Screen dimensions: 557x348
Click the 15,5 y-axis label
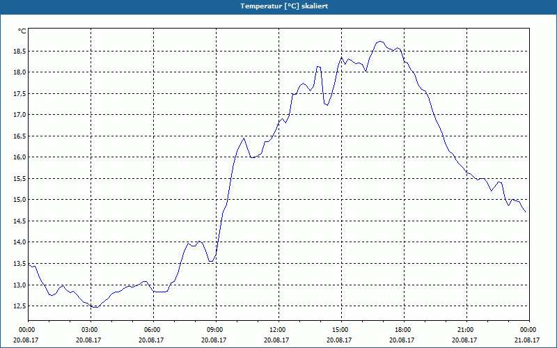(x=20, y=179)
